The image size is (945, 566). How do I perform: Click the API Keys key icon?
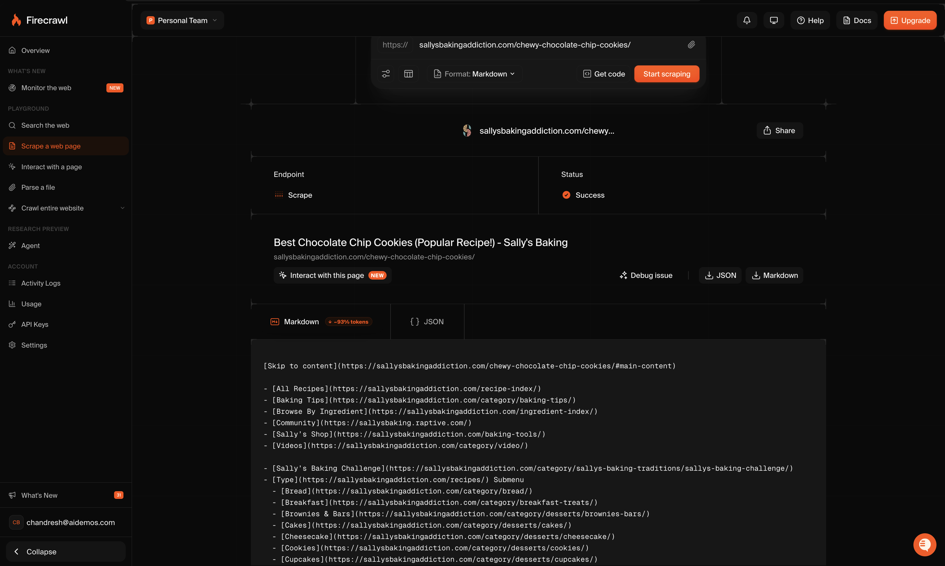[12, 324]
